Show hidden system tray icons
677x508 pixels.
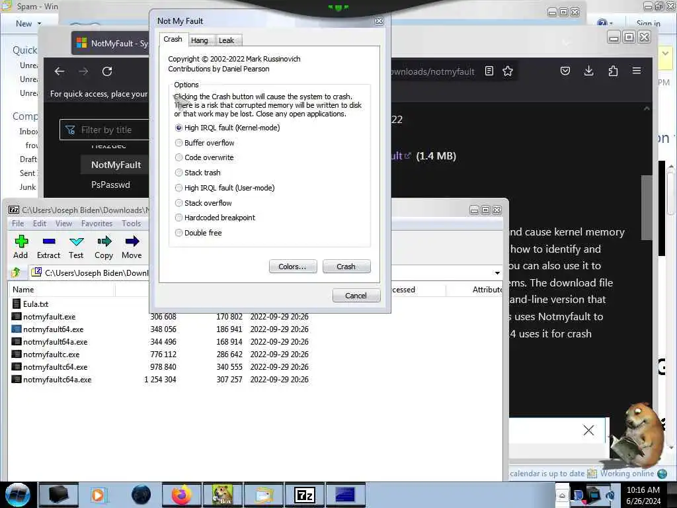[562, 495]
